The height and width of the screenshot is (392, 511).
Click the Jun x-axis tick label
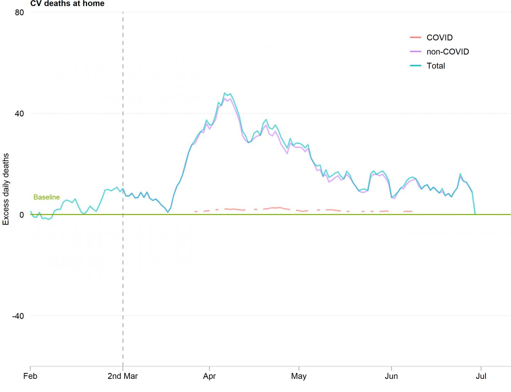(391, 376)
